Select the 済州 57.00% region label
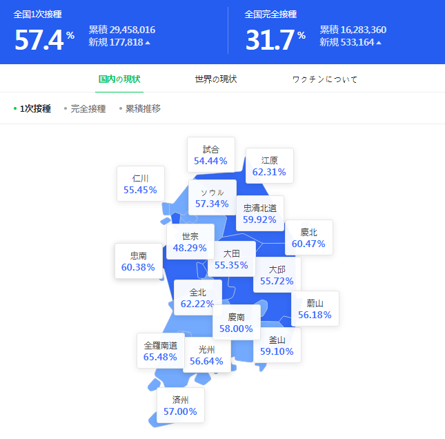 click(180, 405)
